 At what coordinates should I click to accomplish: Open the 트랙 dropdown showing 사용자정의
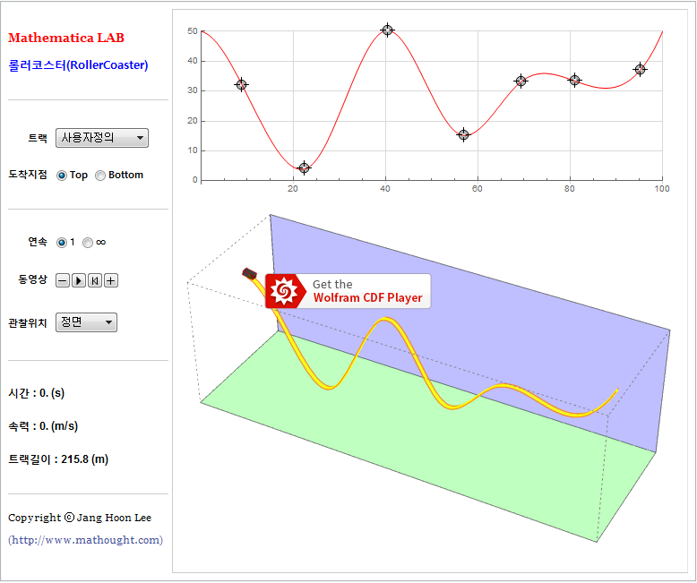(x=102, y=138)
